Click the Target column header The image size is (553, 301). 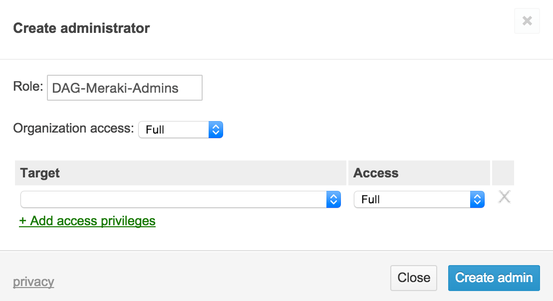(40, 173)
